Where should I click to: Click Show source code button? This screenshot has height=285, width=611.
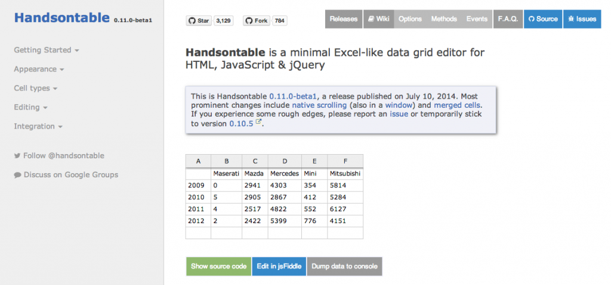click(218, 267)
